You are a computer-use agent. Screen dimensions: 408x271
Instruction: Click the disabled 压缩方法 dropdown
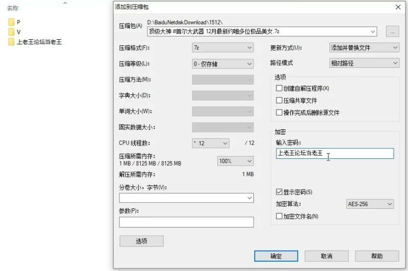pos(223,80)
